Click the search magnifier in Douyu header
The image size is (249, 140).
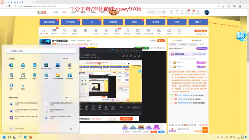(x=164, y=12)
